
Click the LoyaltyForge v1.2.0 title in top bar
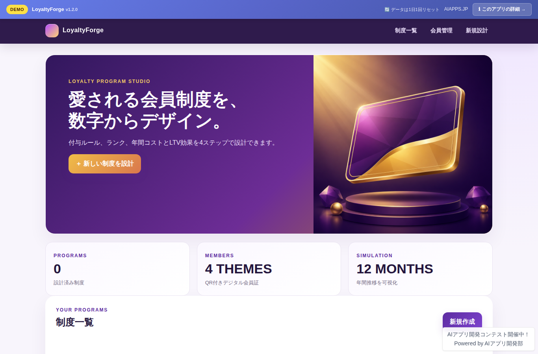pos(55,9)
